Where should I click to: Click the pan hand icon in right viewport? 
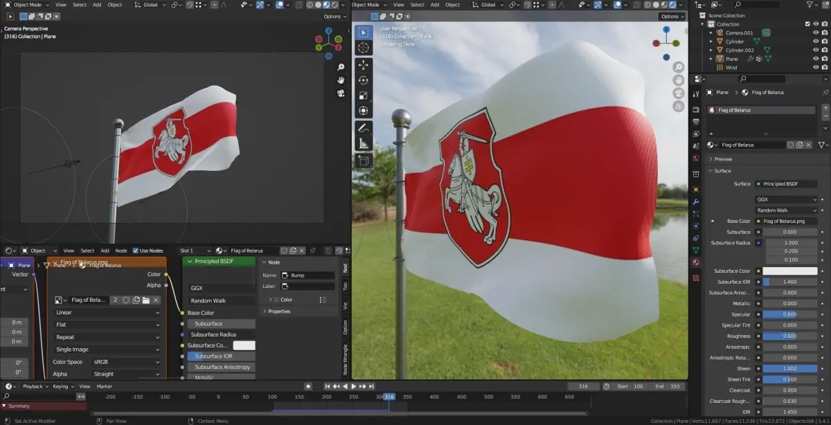point(679,80)
